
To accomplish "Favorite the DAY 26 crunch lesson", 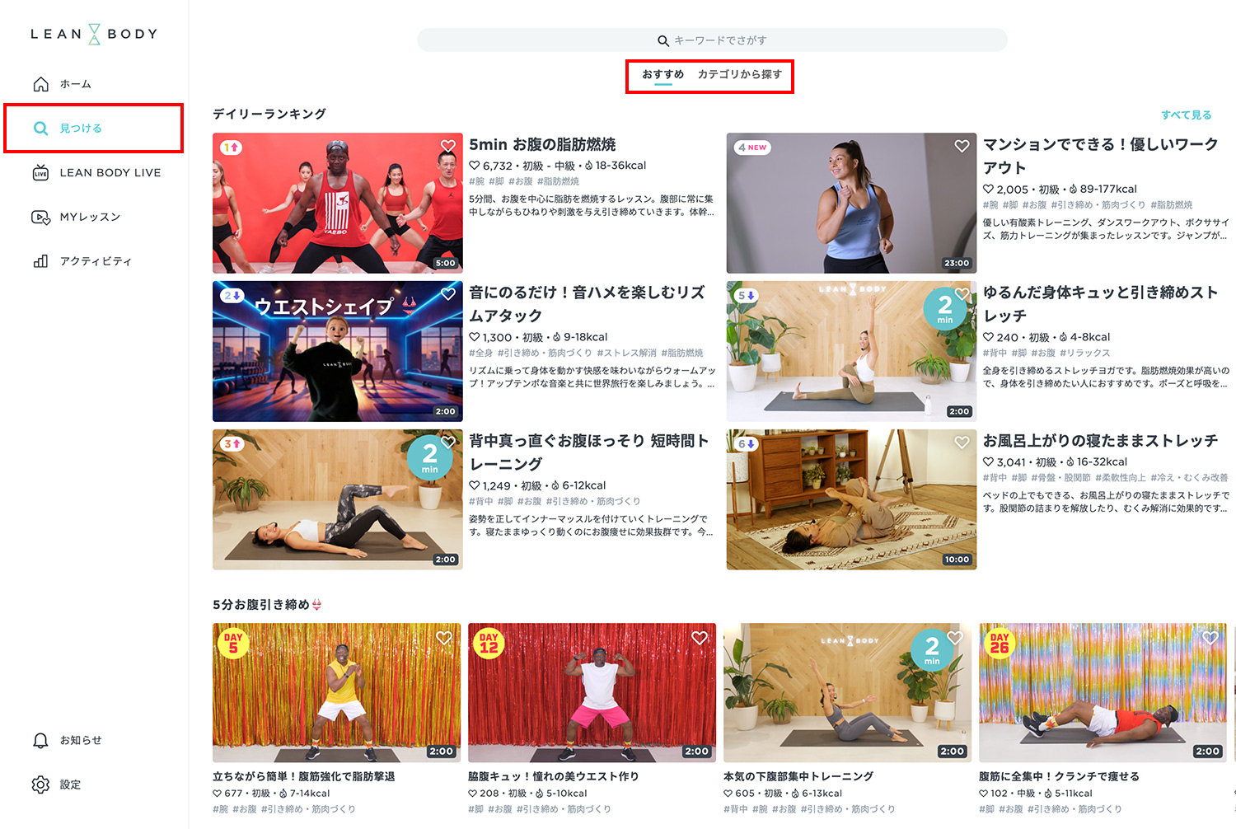I will pos(1210,638).
